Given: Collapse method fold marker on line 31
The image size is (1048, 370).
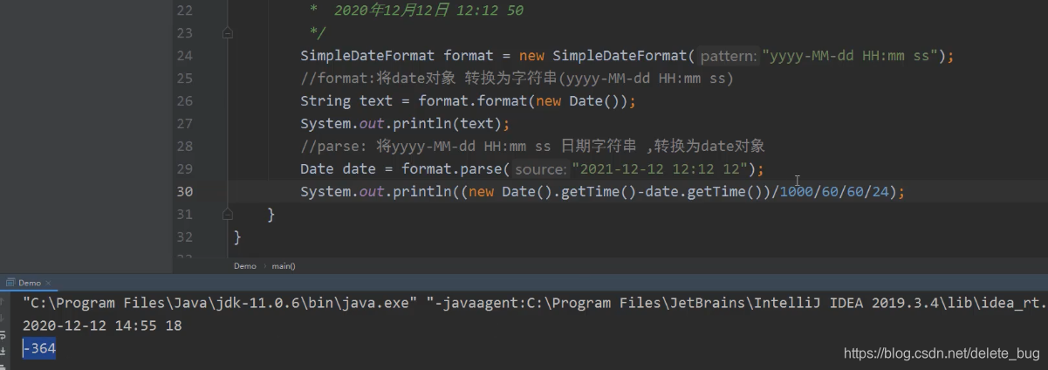Looking at the screenshot, I should (x=228, y=214).
